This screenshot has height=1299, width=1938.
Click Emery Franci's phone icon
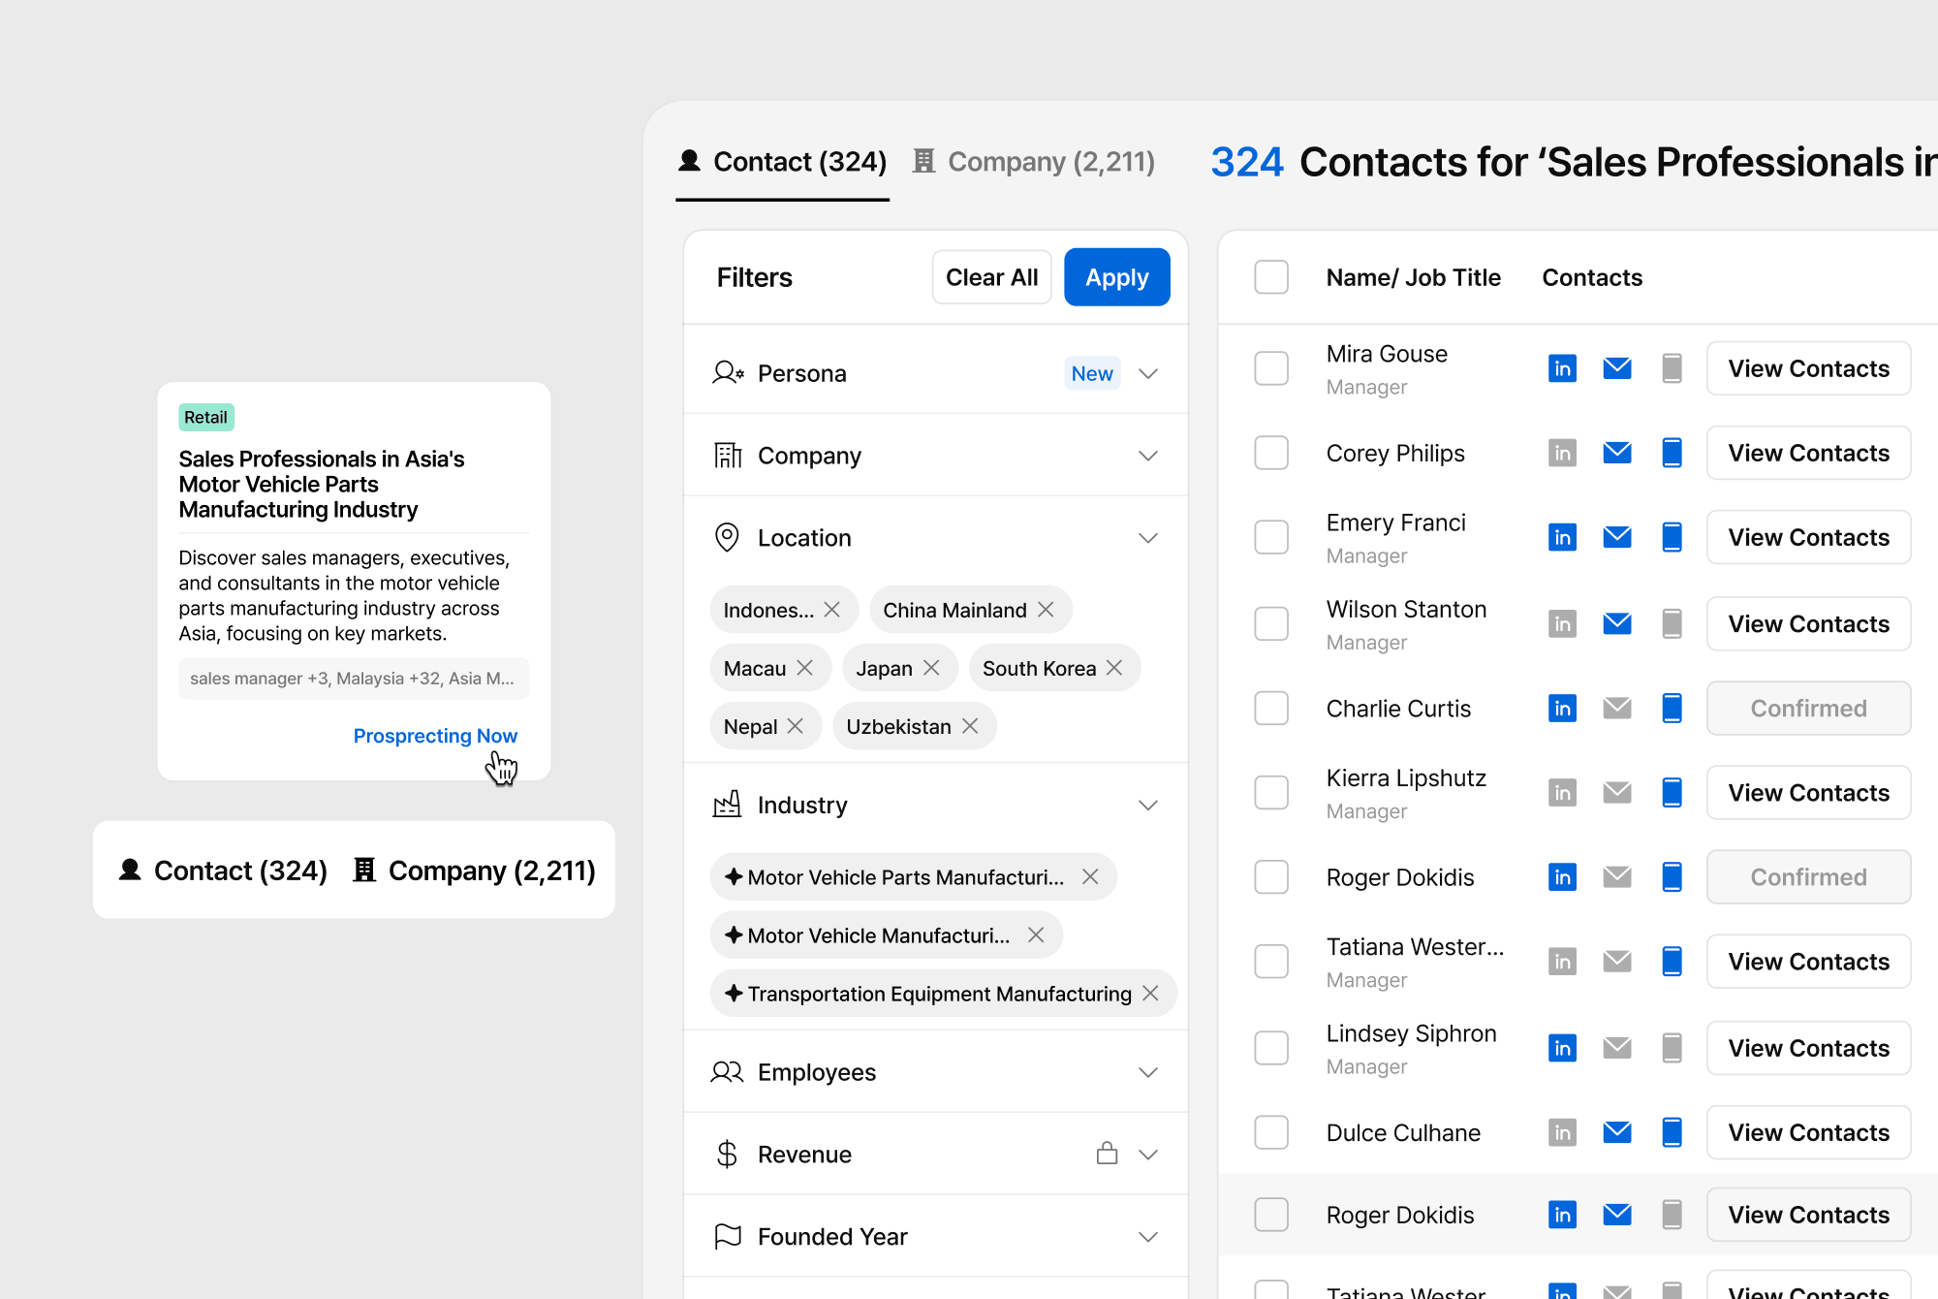(1672, 537)
